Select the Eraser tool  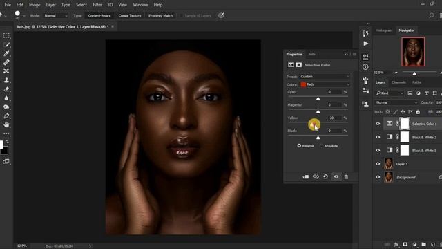6,89
